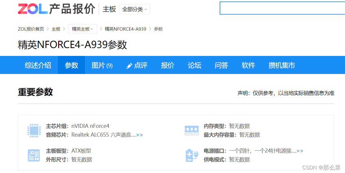Click the 精英NFORCE4-A939参数 page title
345x173 pixels.
[72, 45]
